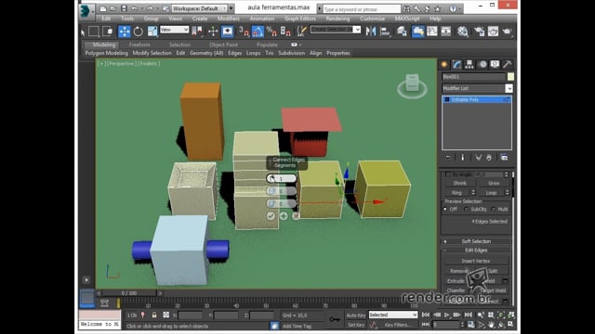Activate the Select and Move tool

125,32
